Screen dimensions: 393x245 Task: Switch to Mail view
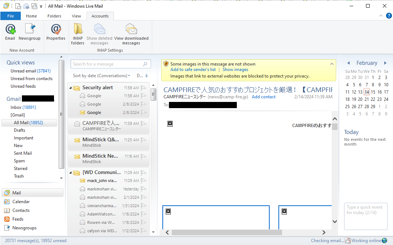(32, 193)
